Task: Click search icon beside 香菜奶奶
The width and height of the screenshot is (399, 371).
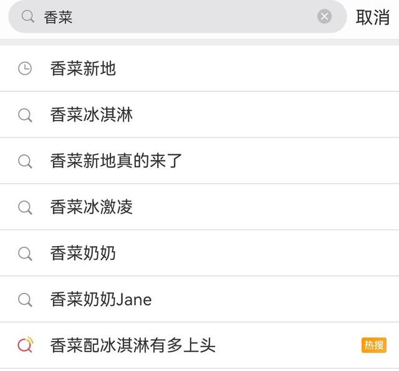Action: [x=25, y=254]
